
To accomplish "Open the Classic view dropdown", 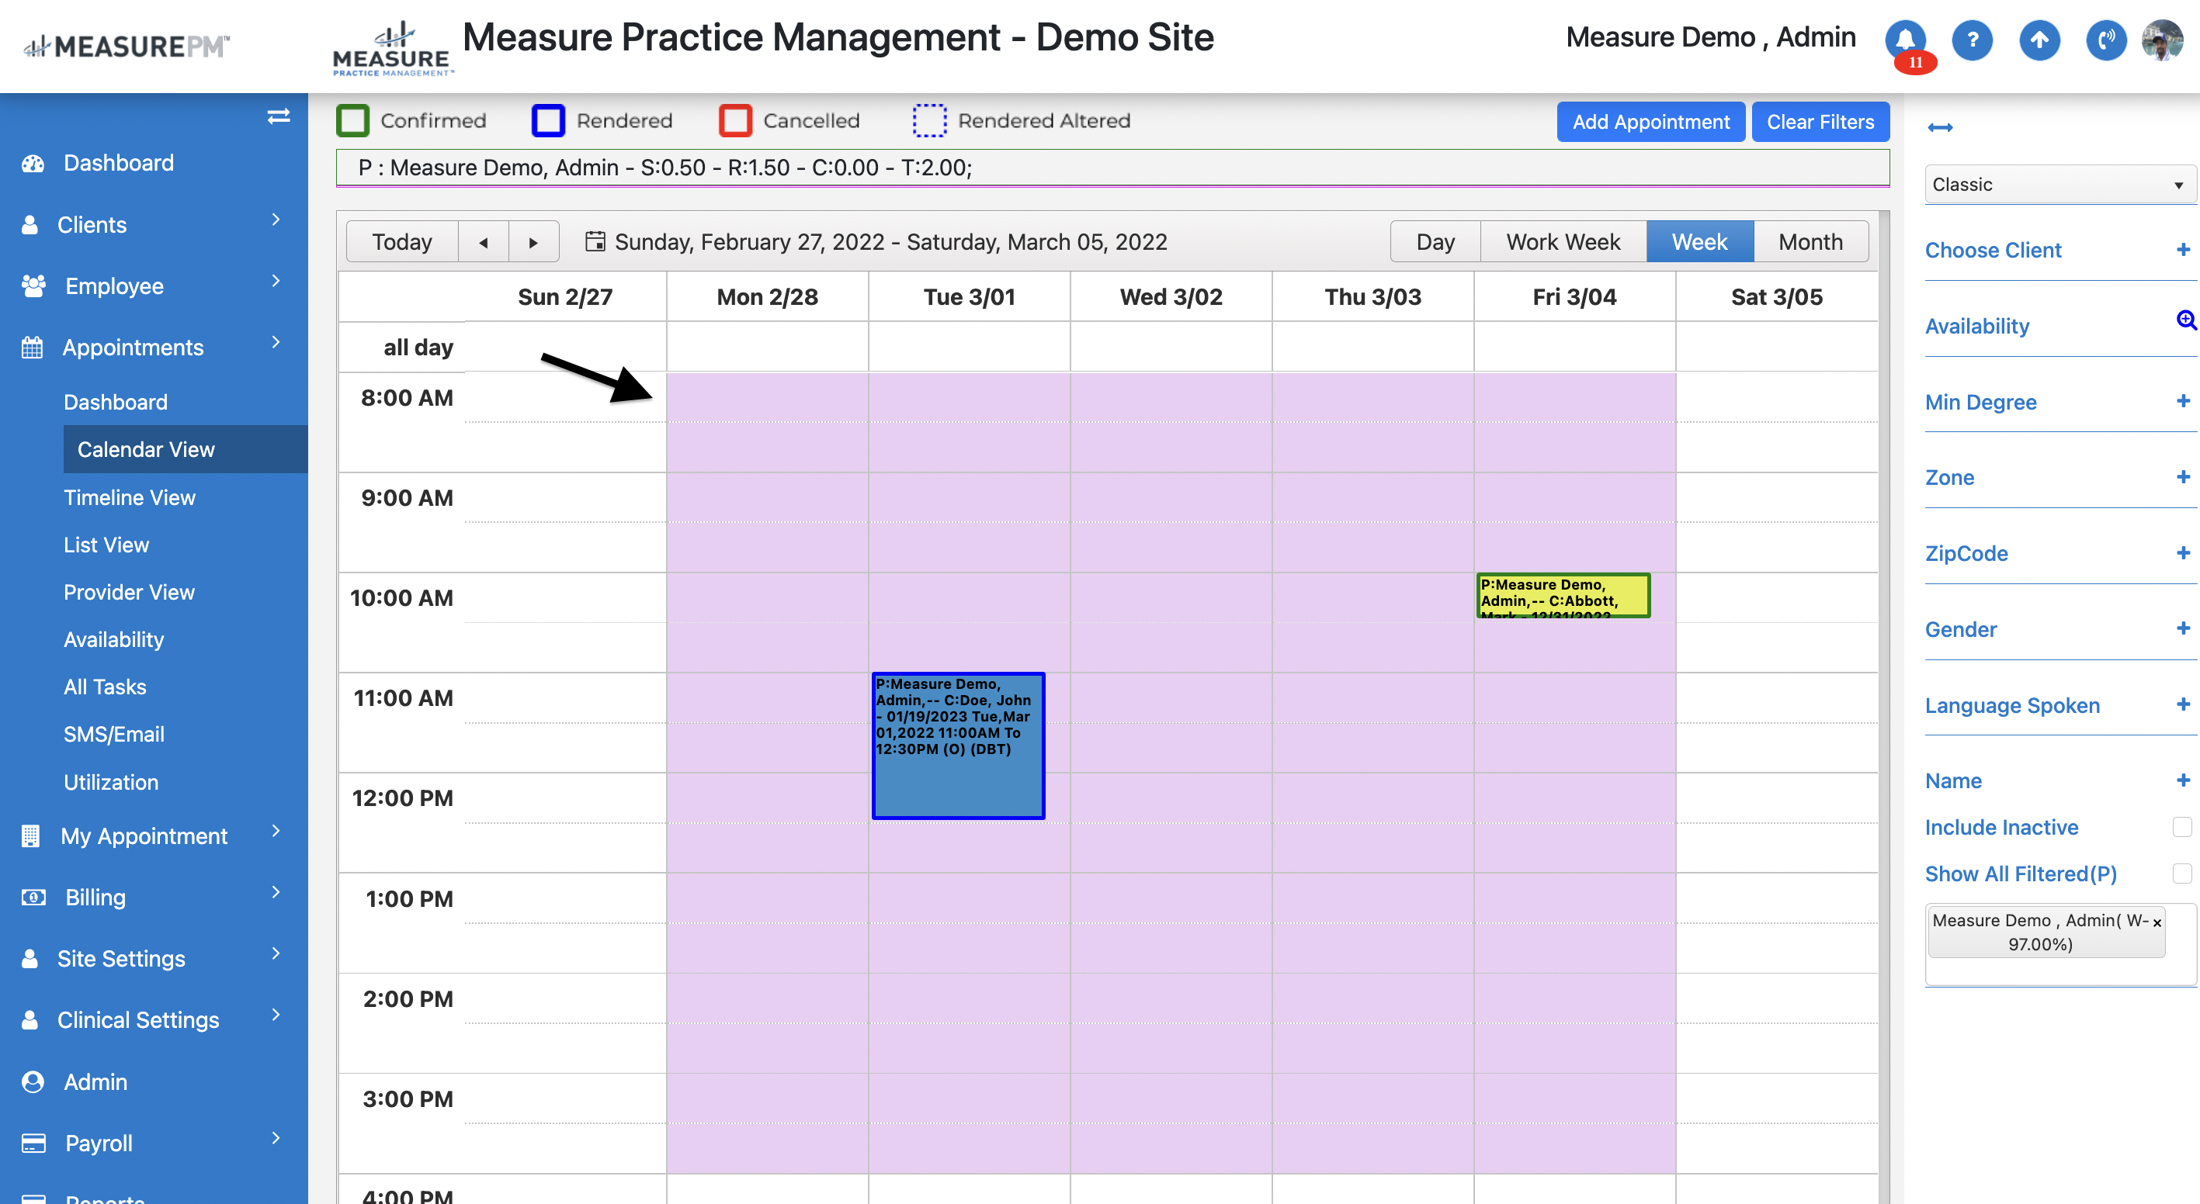I will (2057, 185).
